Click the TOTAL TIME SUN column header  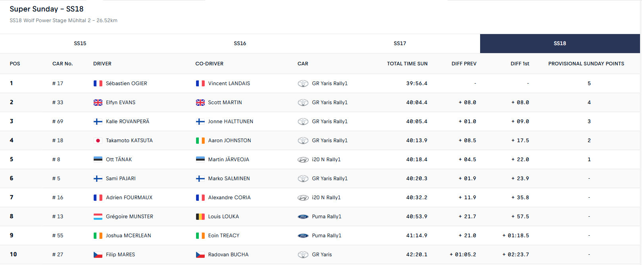pyautogui.click(x=407, y=64)
